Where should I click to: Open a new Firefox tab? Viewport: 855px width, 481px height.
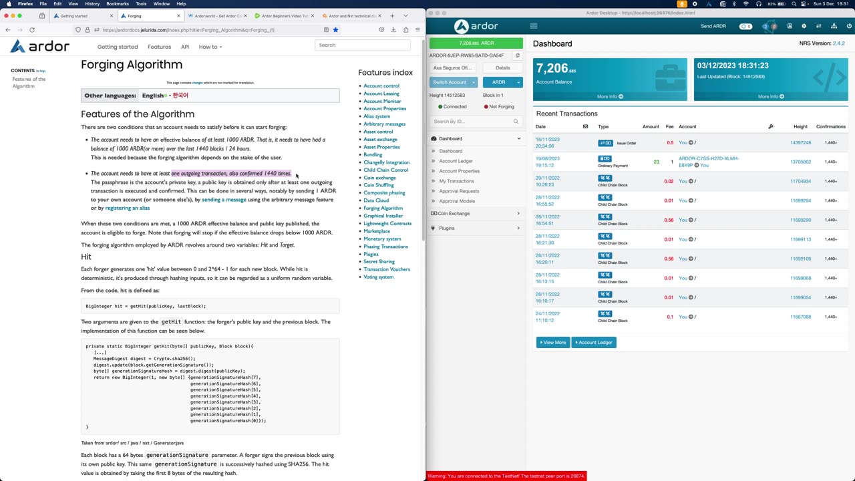pos(392,15)
